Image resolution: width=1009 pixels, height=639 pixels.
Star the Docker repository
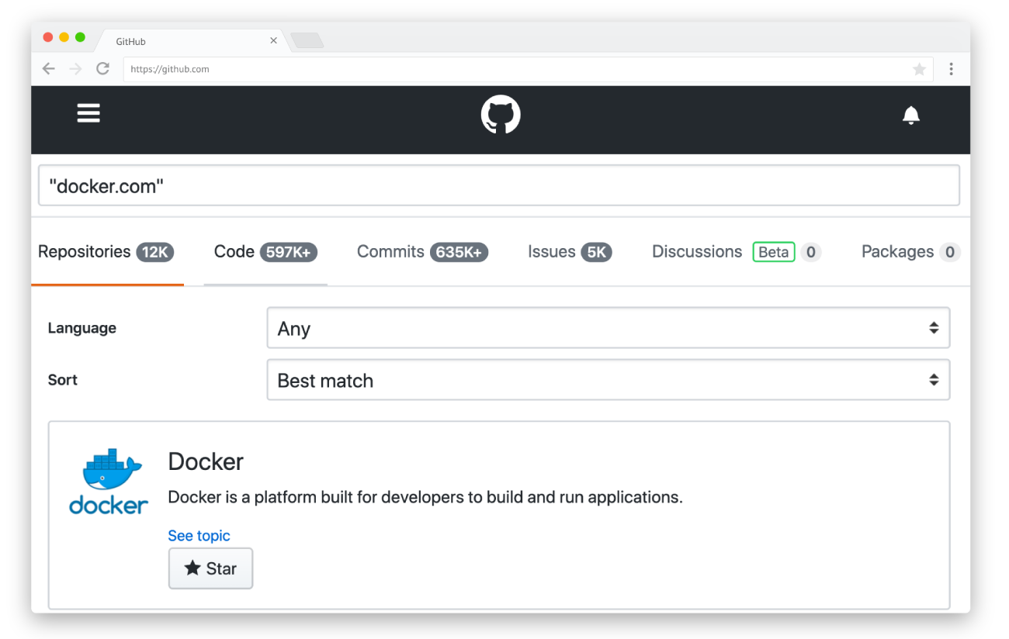[210, 568]
